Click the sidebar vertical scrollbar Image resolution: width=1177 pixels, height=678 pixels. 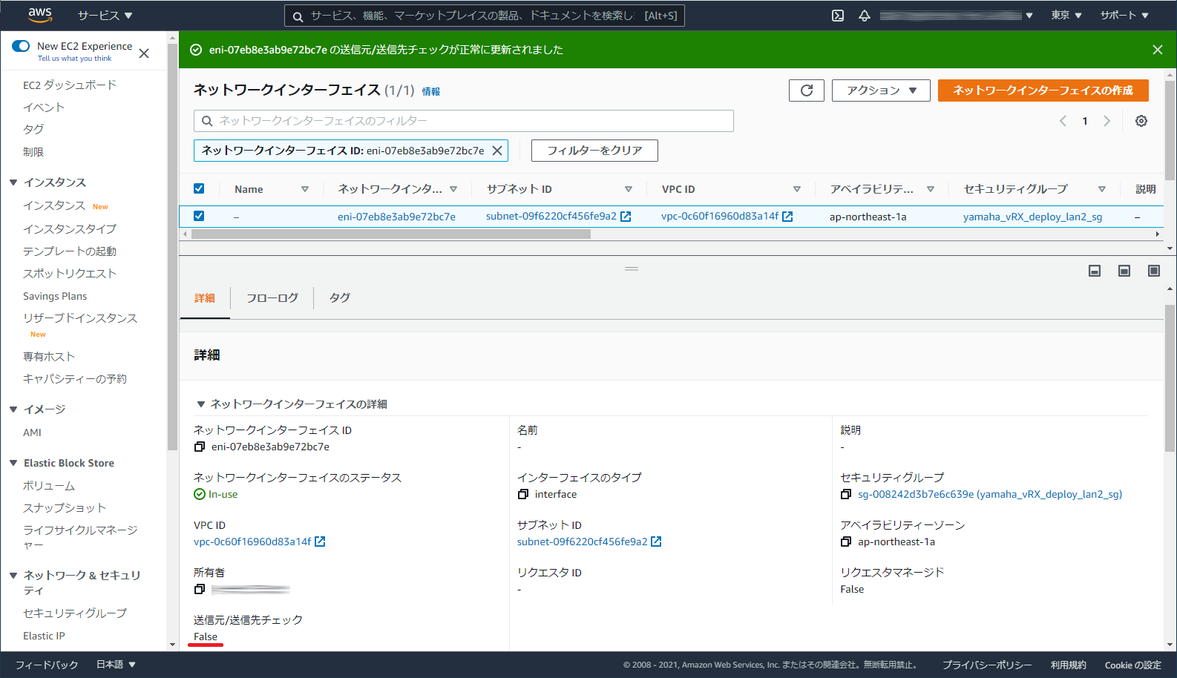(172, 247)
